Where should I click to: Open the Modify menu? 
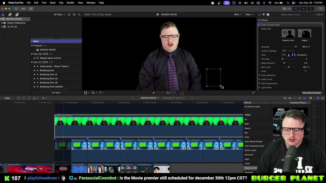tap(70, 3)
